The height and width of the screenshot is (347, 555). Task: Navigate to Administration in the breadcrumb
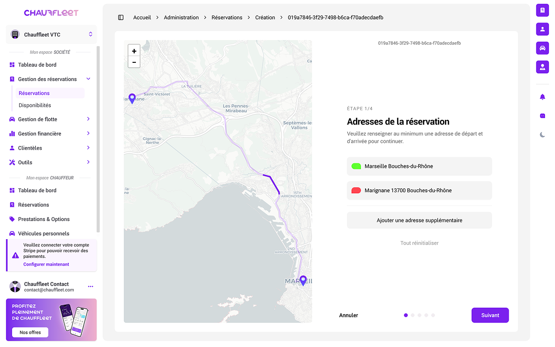point(181,17)
